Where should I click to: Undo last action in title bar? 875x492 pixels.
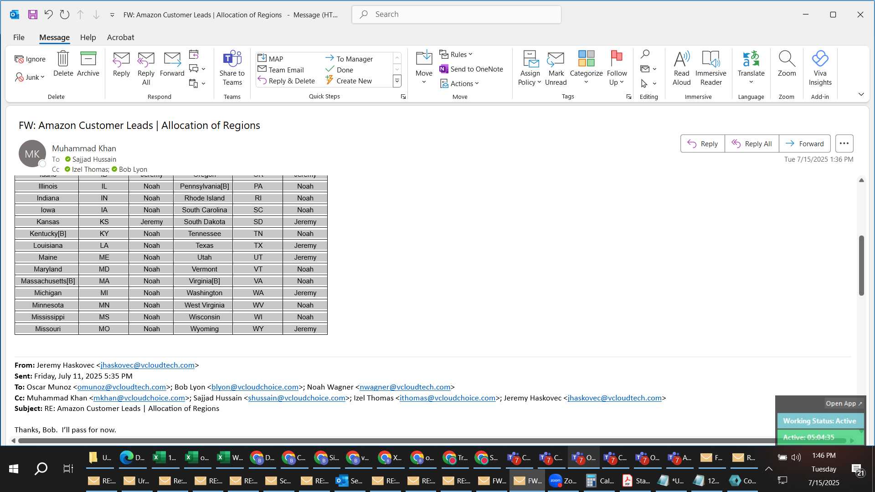pos(48,15)
